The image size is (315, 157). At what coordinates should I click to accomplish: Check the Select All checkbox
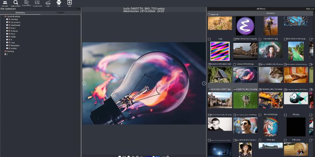pyautogui.click(x=209, y=15)
